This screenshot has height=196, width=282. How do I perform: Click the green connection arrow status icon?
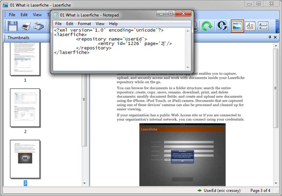tap(200, 190)
